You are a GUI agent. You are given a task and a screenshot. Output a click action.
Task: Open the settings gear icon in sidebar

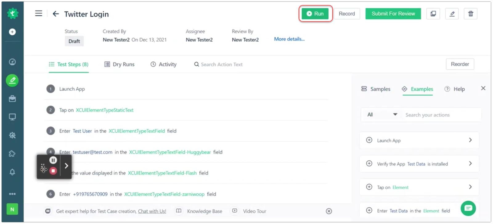12,135
